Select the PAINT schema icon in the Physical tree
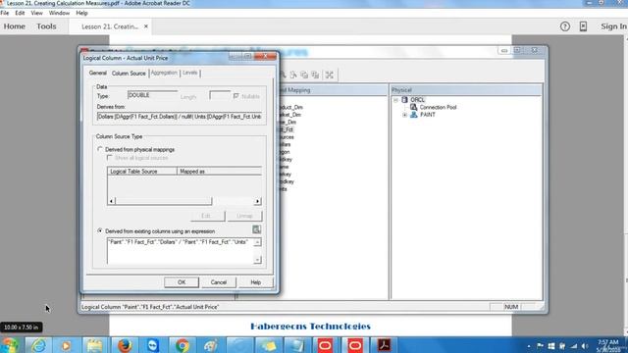The width and height of the screenshot is (628, 353). tap(414, 115)
